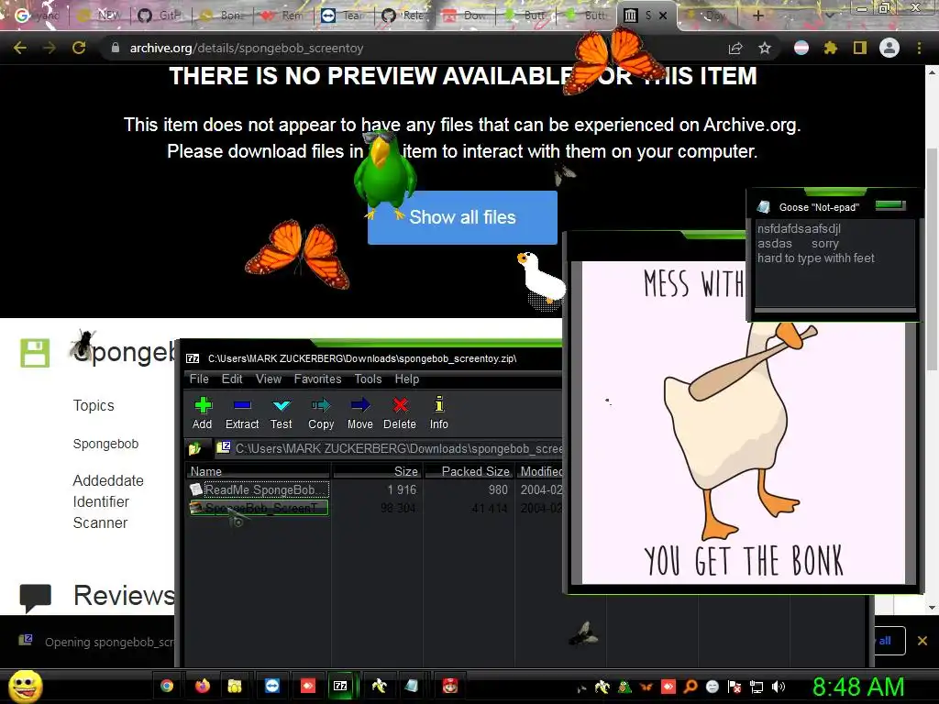Open the 7-Zip Favorites menu

(317, 379)
